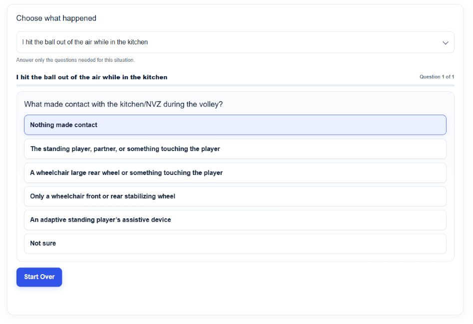The width and height of the screenshot is (473, 324).
Task: Click the 'Question 1 of 1' indicator
Action: (437, 77)
